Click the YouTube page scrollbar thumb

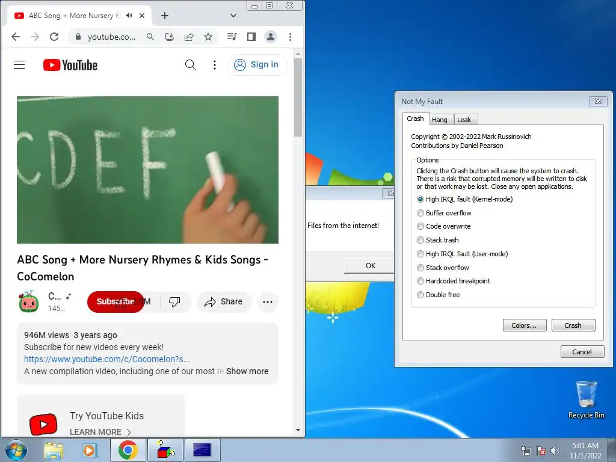click(298, 97)
